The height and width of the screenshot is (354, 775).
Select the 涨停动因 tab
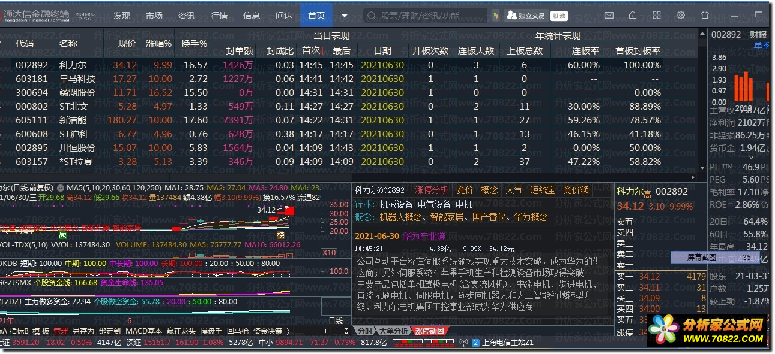pyautogui.click(x=430, y=331)
